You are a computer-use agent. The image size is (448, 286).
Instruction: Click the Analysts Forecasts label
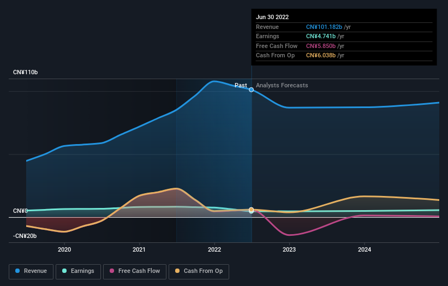282,85
